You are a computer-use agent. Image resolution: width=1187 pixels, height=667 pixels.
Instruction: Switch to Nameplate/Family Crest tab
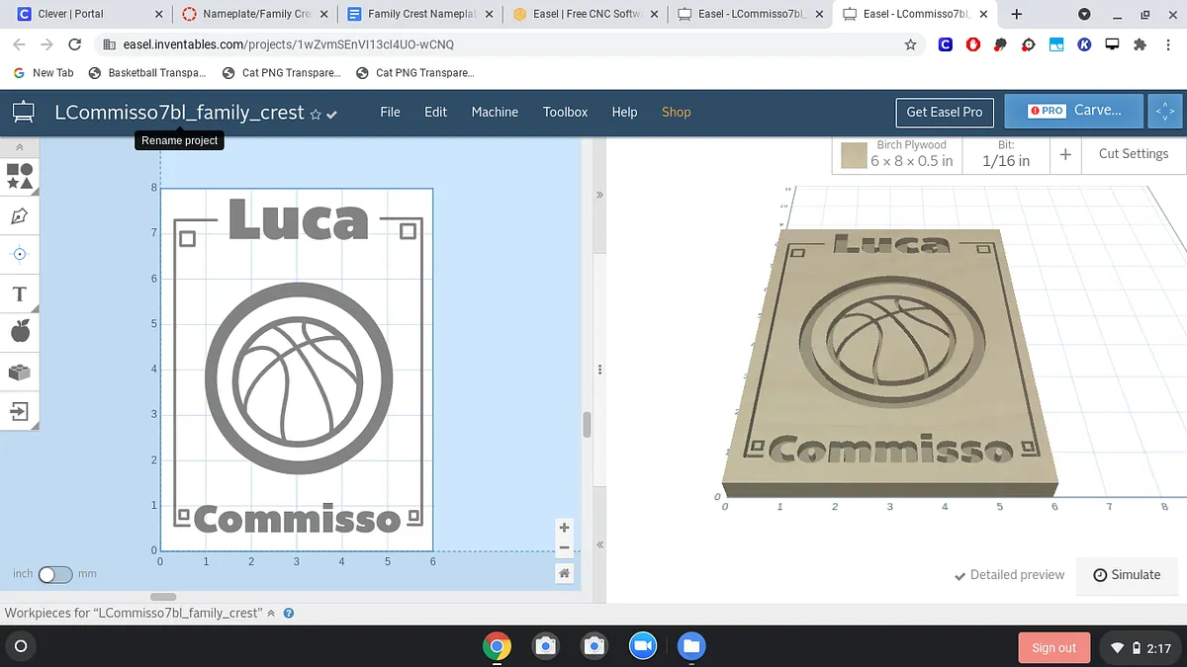pos(253,14)
